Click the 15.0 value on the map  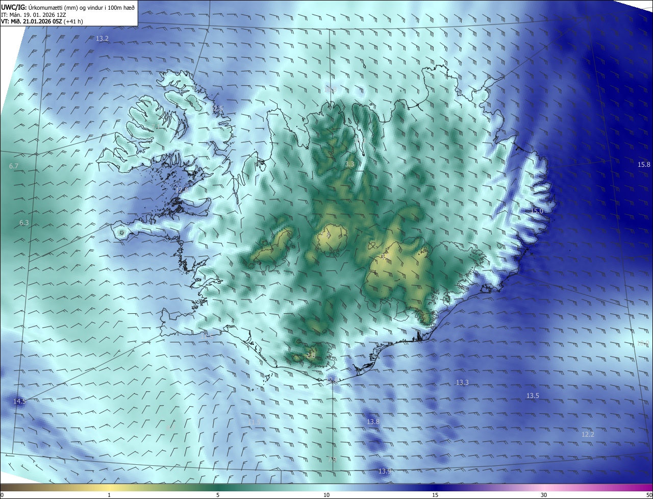pos(537,211)
